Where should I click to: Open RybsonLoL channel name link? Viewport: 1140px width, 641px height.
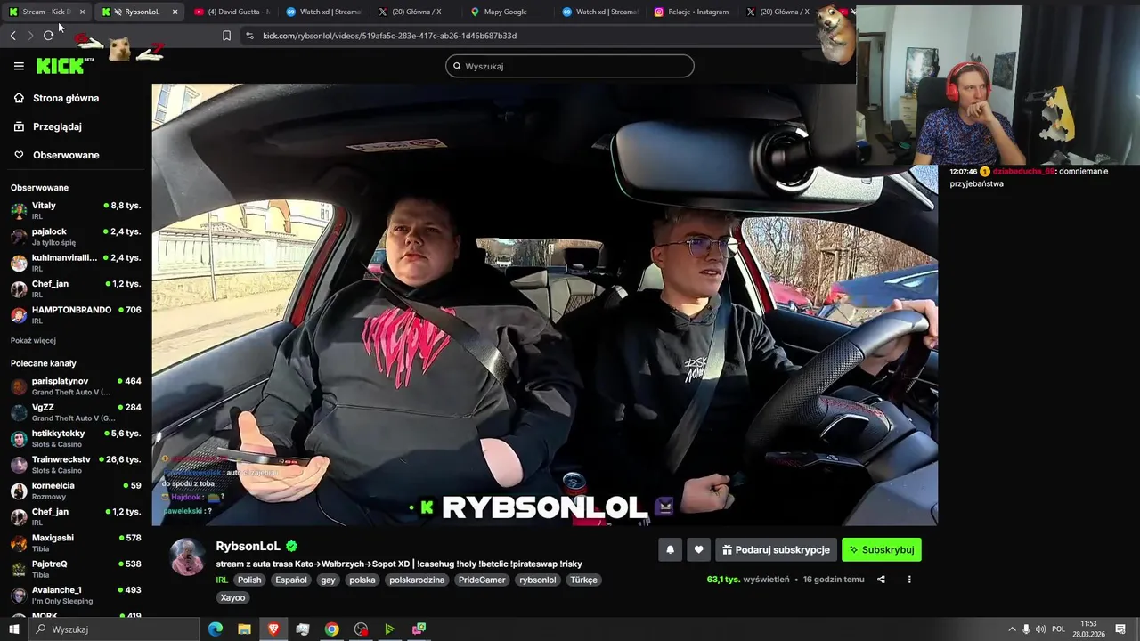[248, 546]
